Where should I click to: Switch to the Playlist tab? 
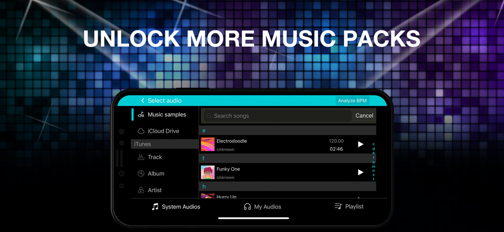(x=349, y=206)
